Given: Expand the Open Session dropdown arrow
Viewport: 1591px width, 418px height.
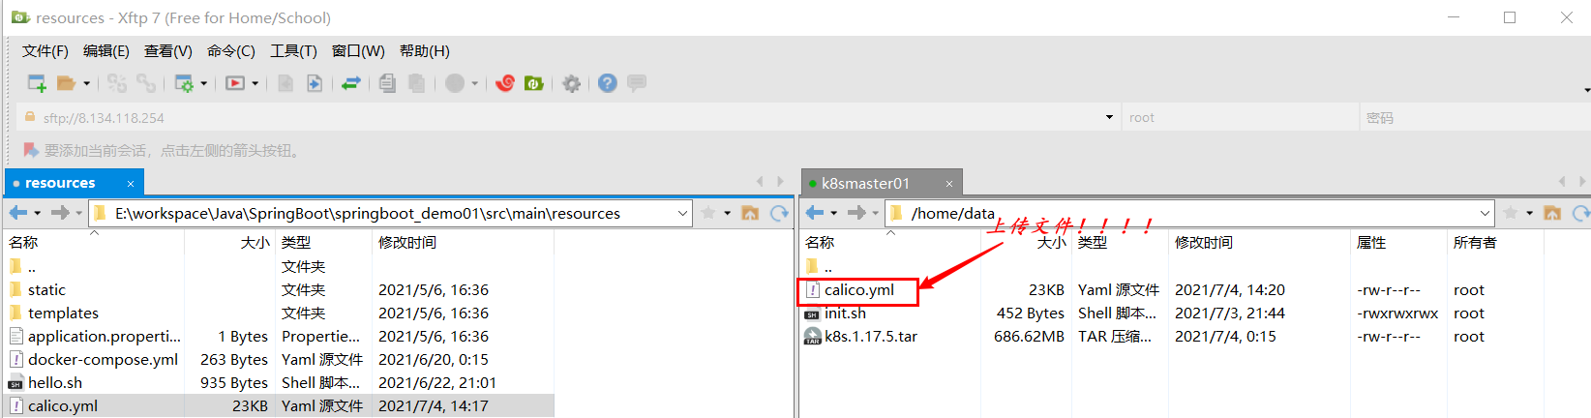Looking at the screenshot, I should click(x=86, y=83).
